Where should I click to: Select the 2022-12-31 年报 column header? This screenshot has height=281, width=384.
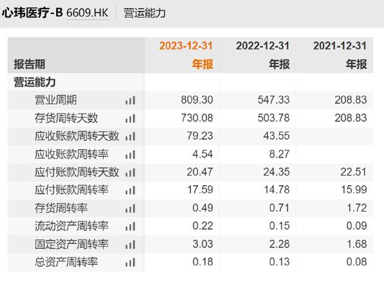click(x=263, y=55)
